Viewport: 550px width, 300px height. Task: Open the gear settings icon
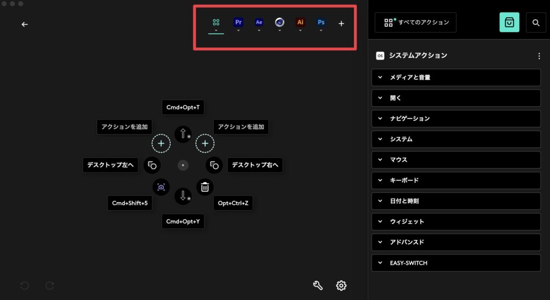341,286
